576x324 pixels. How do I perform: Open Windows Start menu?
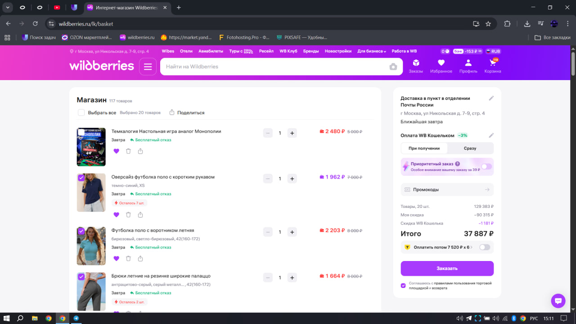click(x=7, y=318)
